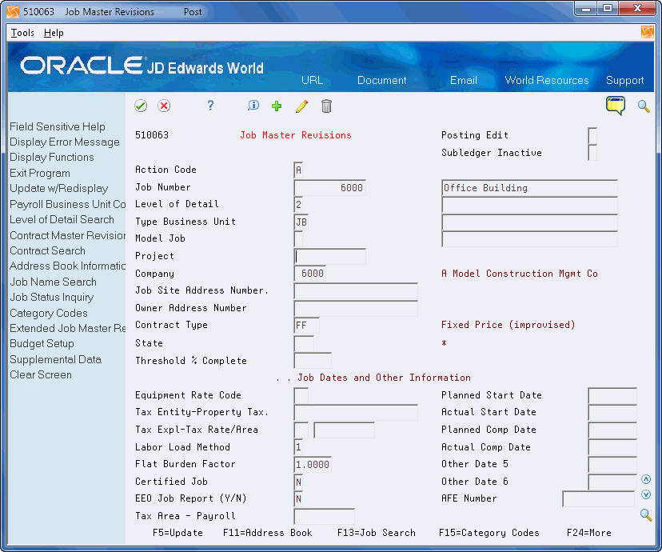662x552 pixels.
Task: Open the Help menu
Action: click(54, 33)
